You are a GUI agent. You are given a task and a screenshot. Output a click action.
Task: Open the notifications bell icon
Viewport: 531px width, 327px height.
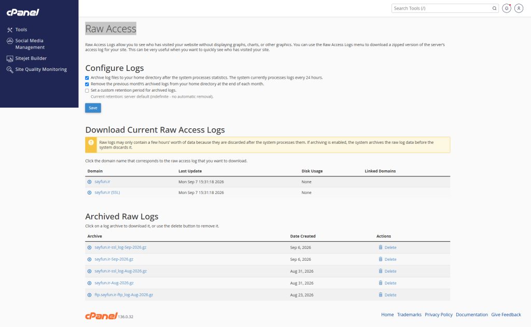tap(506, 8)
